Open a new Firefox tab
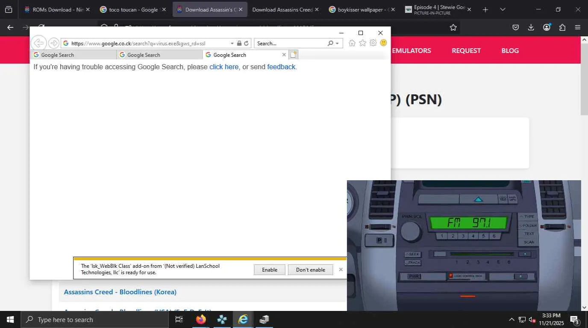Screen dimensions: 588x328 (485, 9)
